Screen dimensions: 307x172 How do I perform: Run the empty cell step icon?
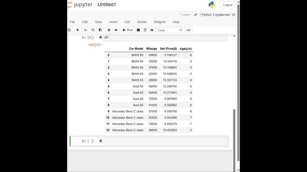pyautogui.click(x=101, y=141)
